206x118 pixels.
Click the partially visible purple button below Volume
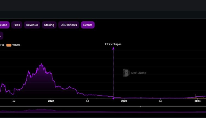pos(1,35)
